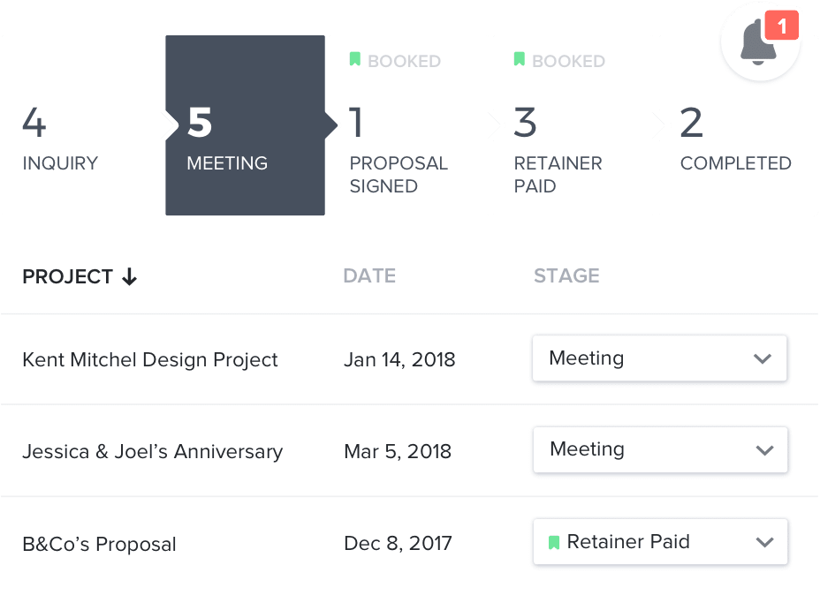Open Jessica & Joel's Anniversary project
The width and height of the screenshot is (820, 595).
[x=152, y=451]
